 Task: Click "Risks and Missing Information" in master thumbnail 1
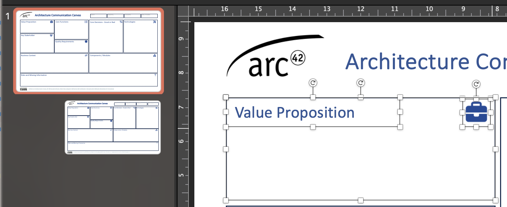[34, 75]
